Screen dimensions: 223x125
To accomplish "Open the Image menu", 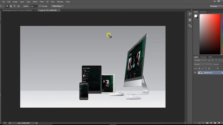I will coord(15,2).
